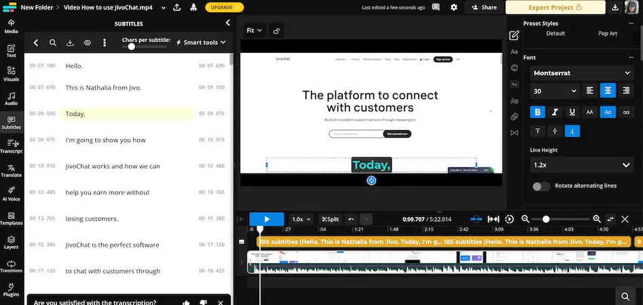Image resolution: width=643 pixels, height=305 pixels.
Task: Open the Templates panel
Action: 11,219
